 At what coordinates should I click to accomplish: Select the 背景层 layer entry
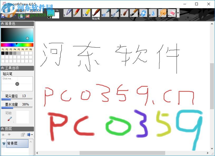click(16, 144)
